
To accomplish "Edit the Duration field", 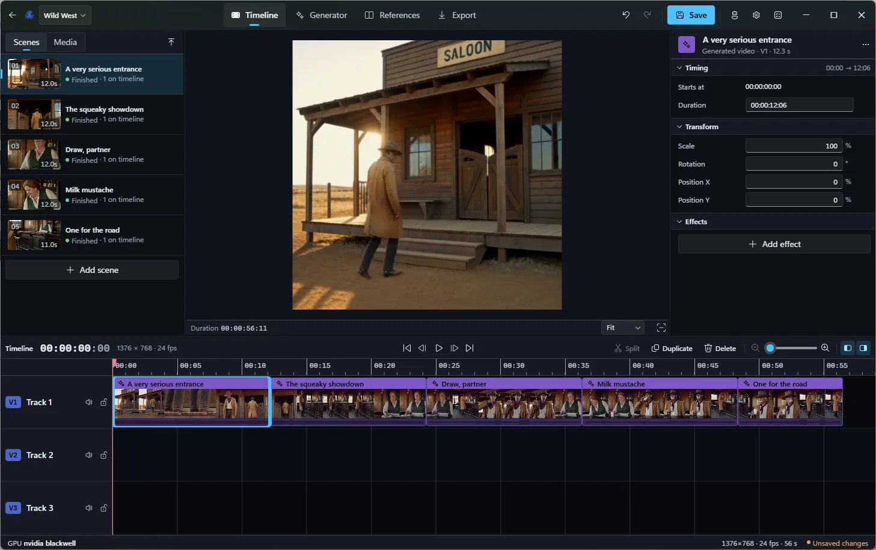I will 799,105.
